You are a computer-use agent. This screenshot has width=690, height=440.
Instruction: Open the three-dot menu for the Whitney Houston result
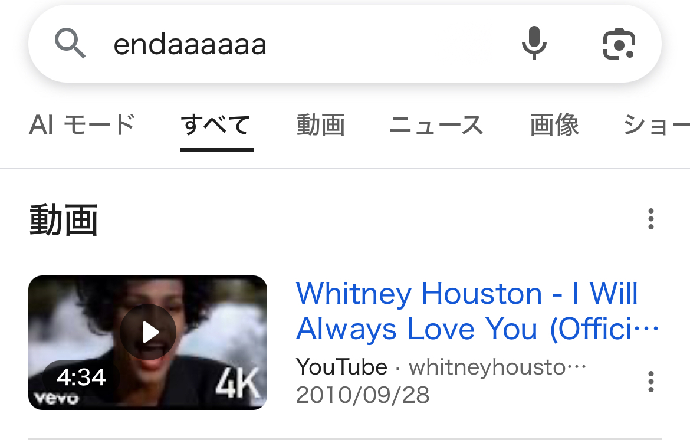[x=651, y=382]
